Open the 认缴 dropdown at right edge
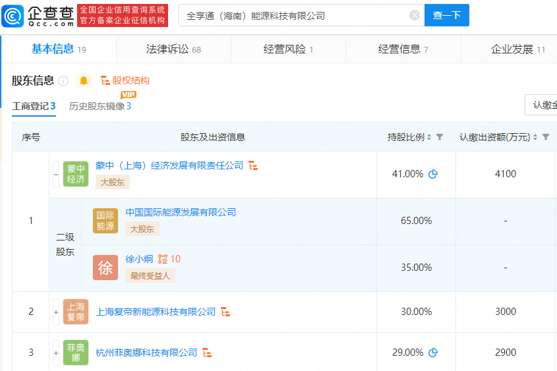 point(541,105)
